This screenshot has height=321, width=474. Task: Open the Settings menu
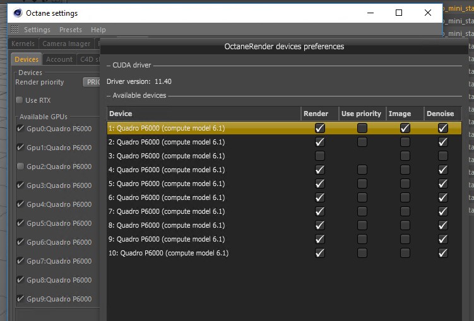pyautogui.click(x=37, y=30)
